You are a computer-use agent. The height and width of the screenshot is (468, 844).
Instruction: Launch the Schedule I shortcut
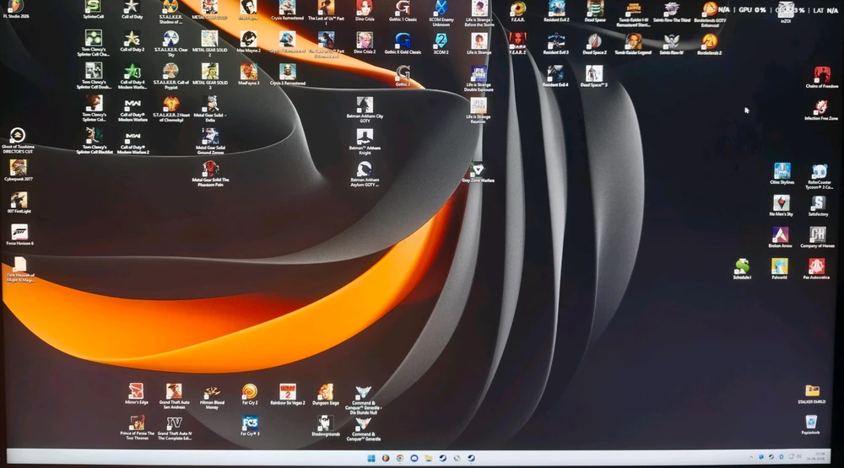(x=742, y=268)
